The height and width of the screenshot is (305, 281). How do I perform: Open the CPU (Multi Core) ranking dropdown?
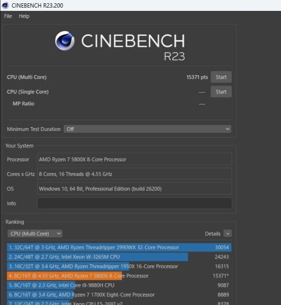tap(35, 234)
